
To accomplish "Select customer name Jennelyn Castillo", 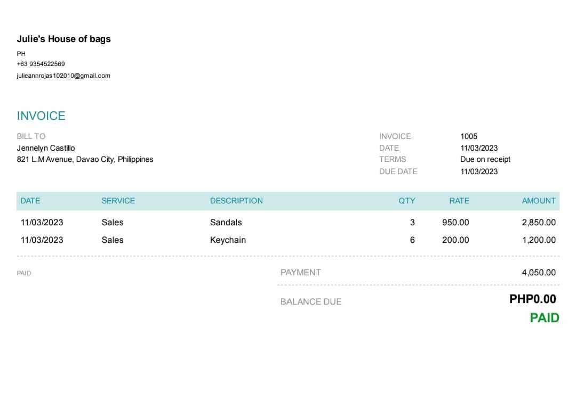I will (46, 148).
